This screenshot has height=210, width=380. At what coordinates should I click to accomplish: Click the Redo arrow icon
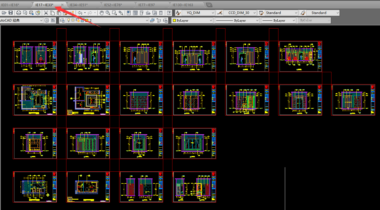coord(90,13)
